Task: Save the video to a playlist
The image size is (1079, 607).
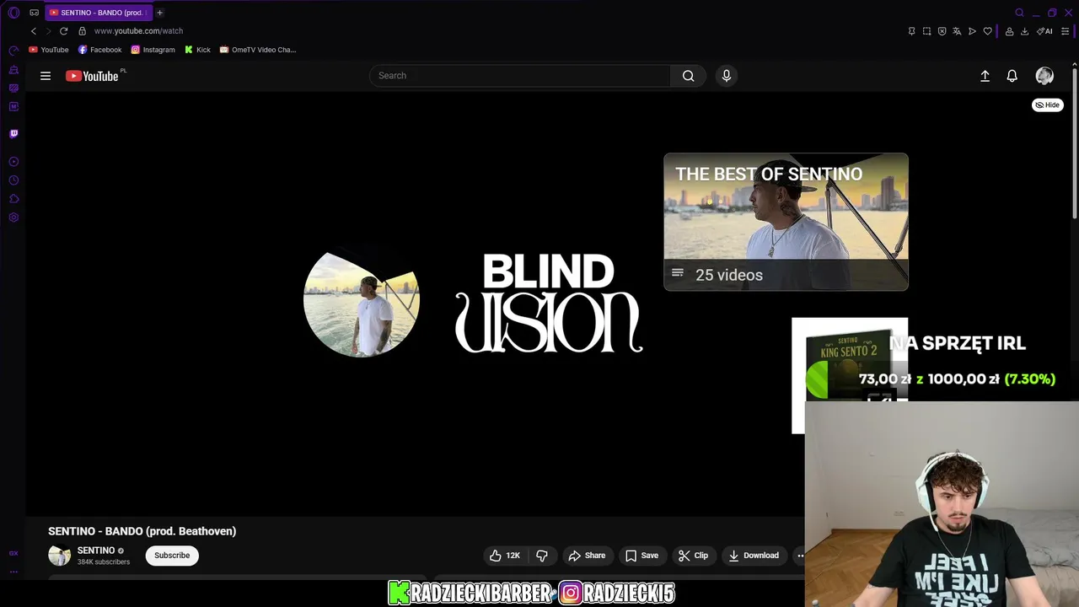Action: click(x=641, y=556)
